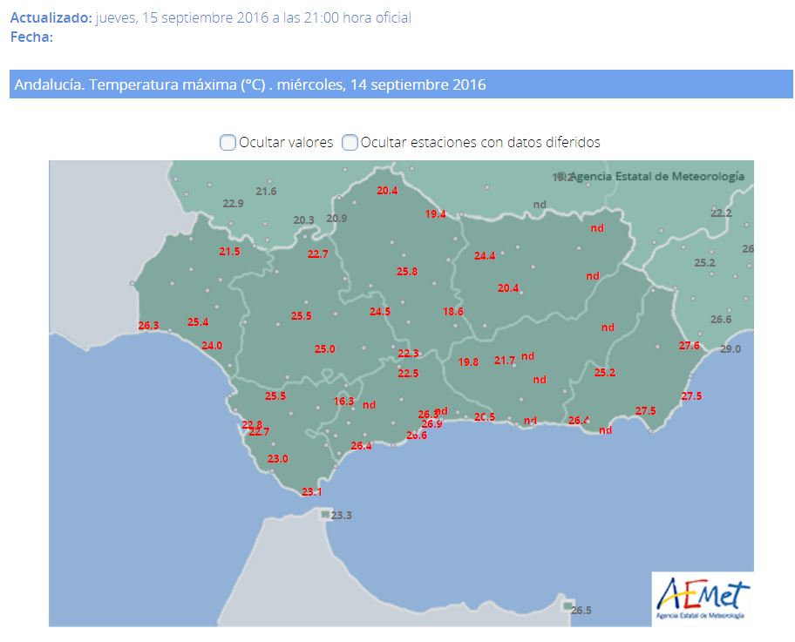795x642 pixels.
Task: Select the 19.8 temperature value
Action: click(468, 362)
